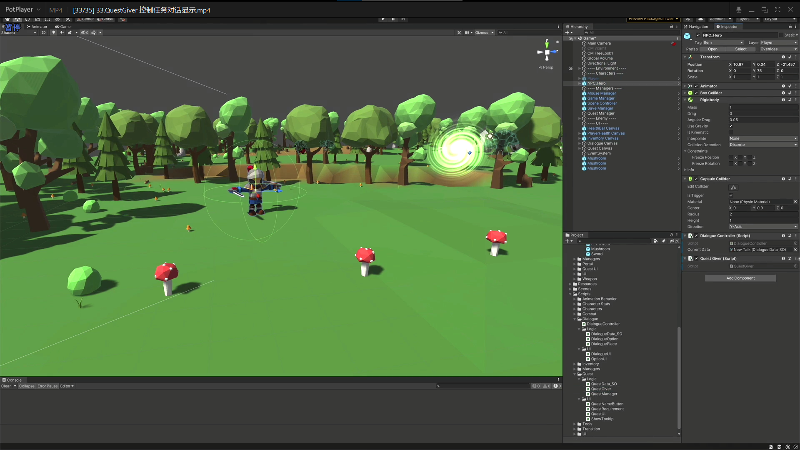Click prefab Open button
This screenshot has width=800, height=450.
[713, 49]
